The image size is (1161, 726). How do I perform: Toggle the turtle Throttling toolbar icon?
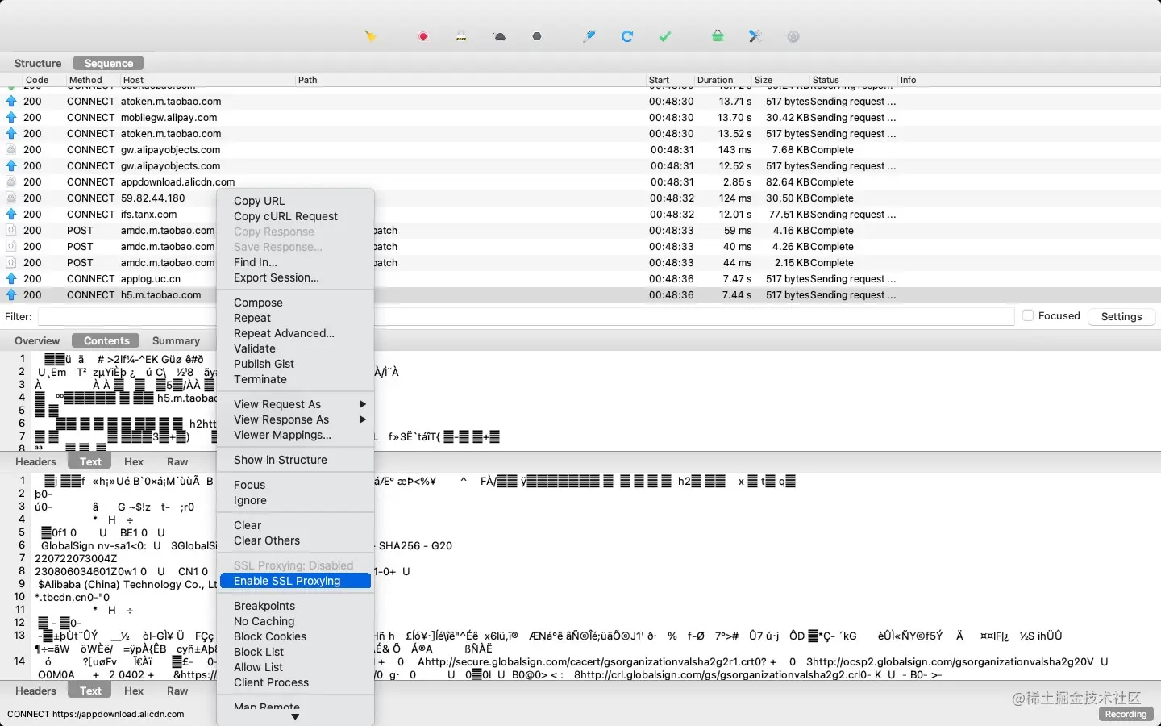point(500,36)
